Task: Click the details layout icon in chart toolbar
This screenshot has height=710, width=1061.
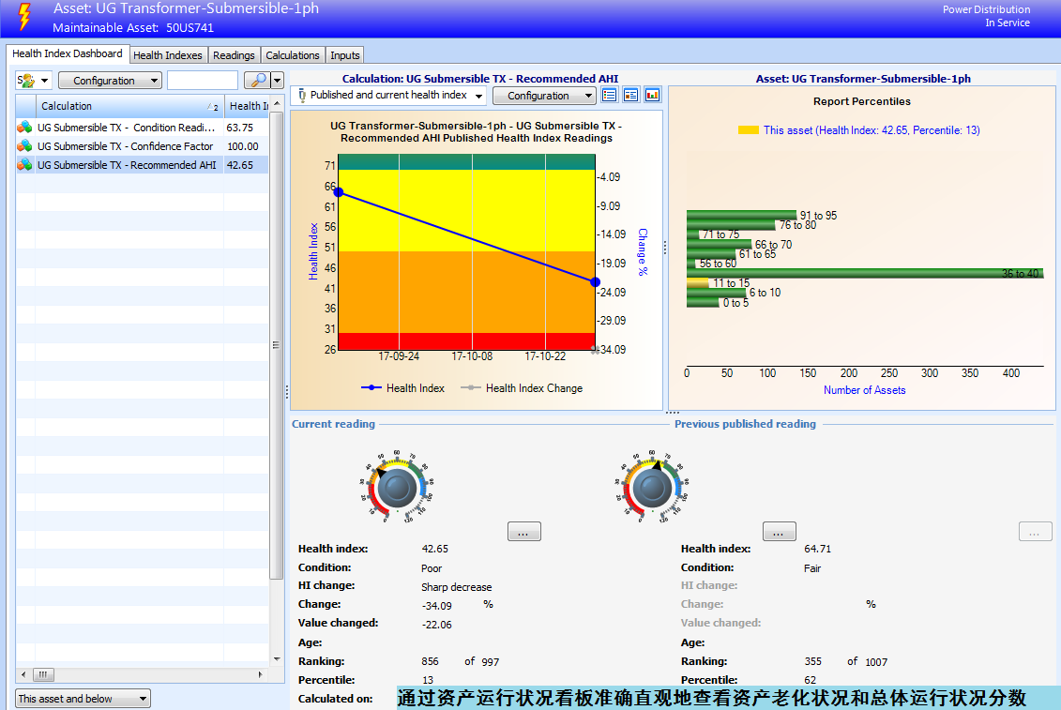Action: (x=630, y=96)
